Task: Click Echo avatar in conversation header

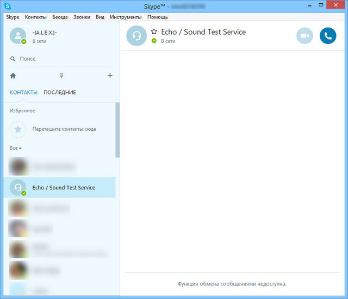Action: coord(136,36)
